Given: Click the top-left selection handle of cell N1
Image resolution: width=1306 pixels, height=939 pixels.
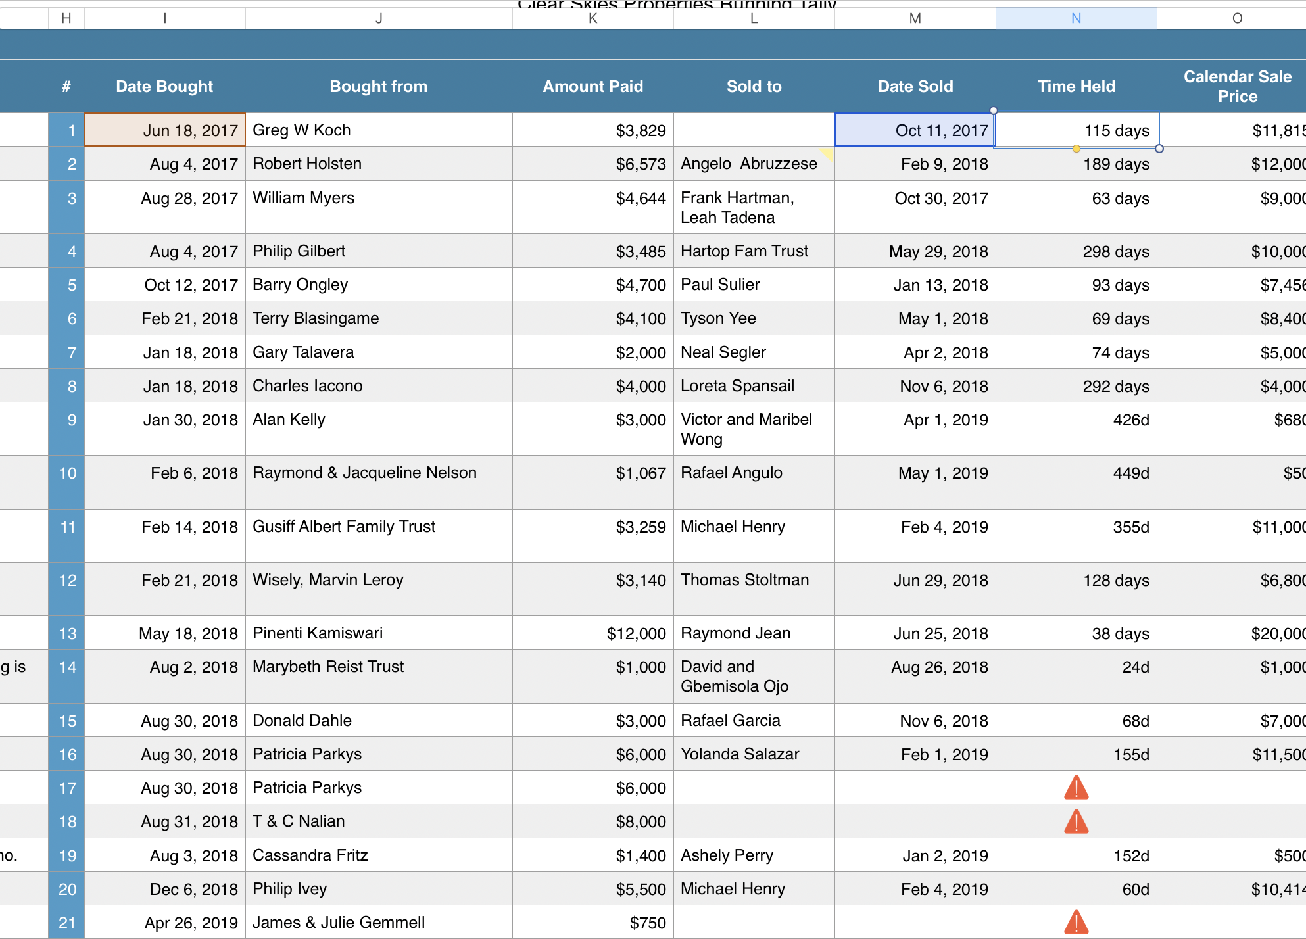Looking at the screenshot, I should pyautogui.click(x=994, y=110).
